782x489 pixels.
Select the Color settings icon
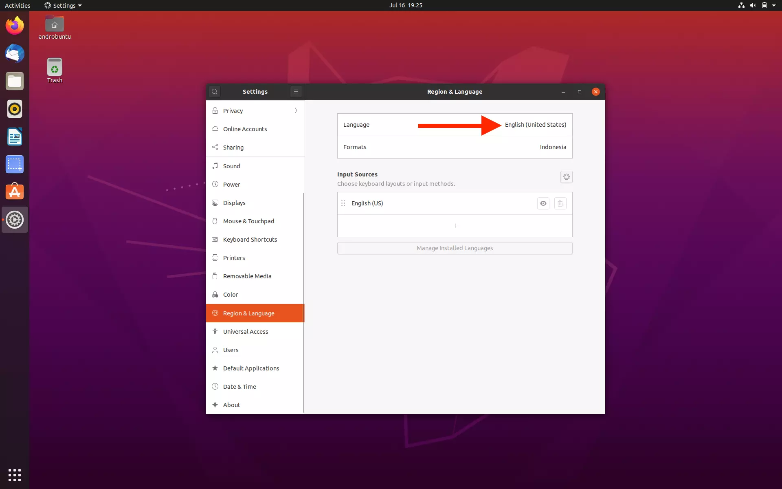215,294
